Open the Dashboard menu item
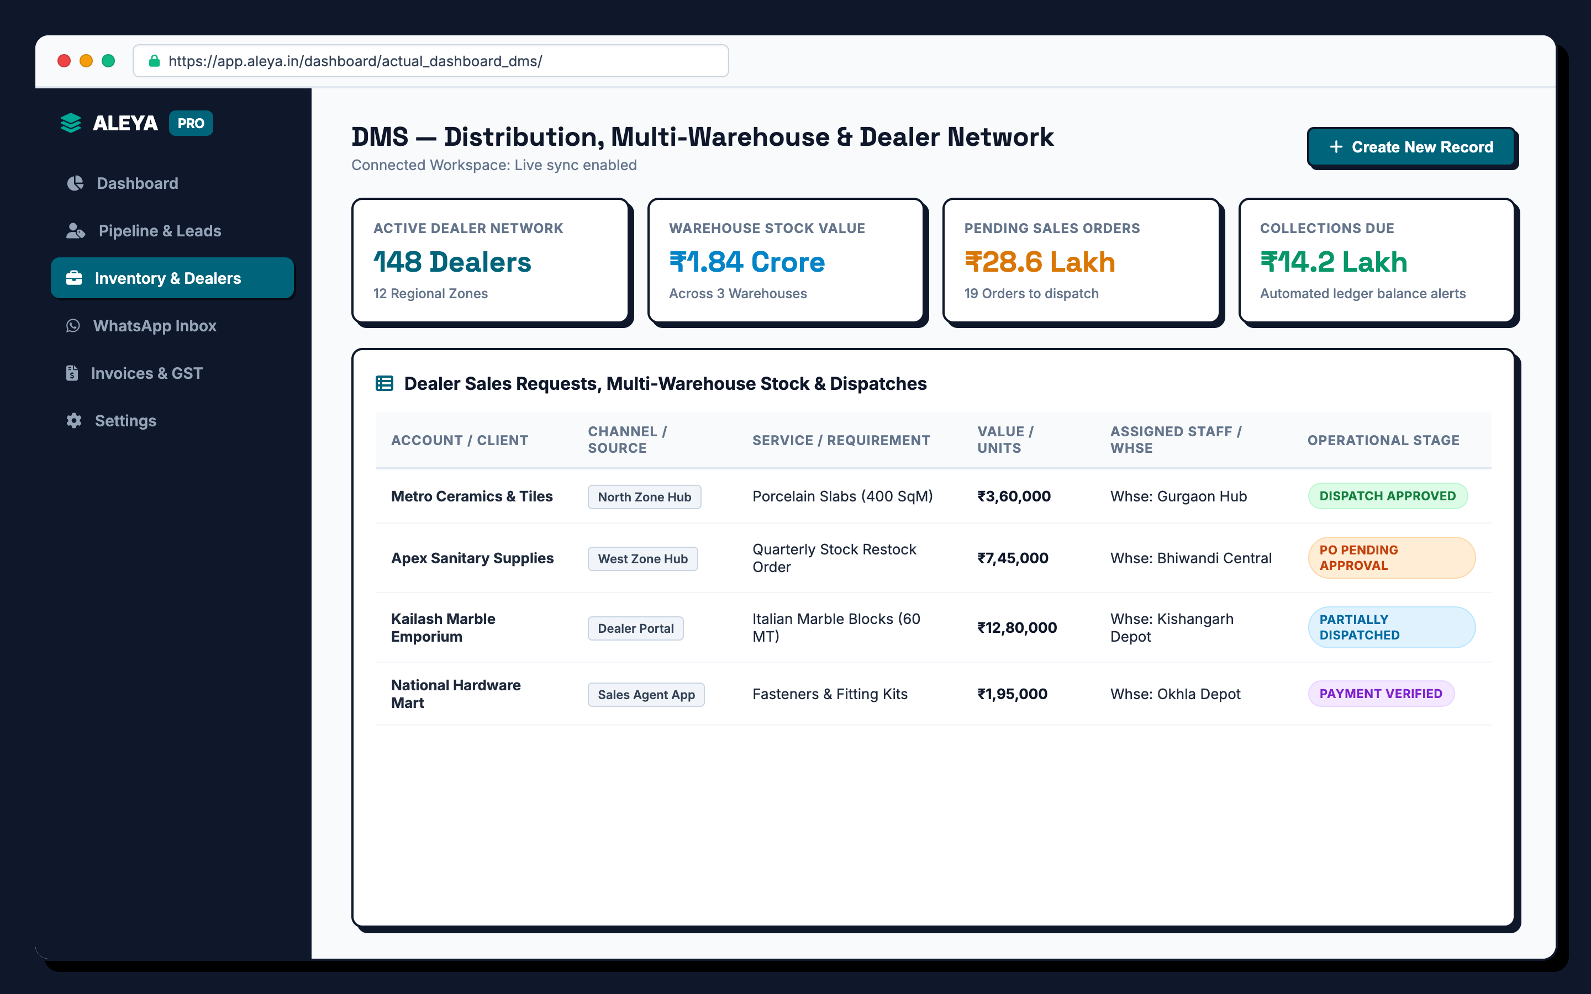Viewport: 1591px width, 994px height. pos(172,183)
